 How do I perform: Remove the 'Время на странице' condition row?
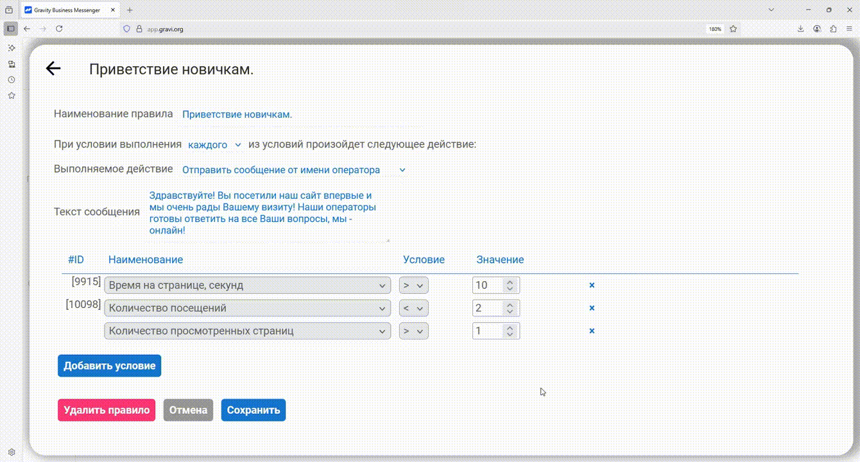[592, 285]
